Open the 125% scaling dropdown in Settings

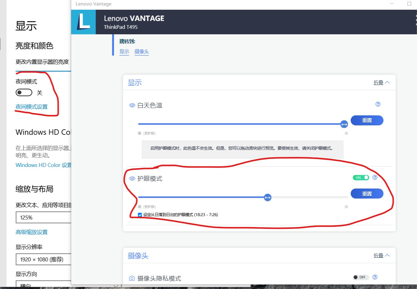click(x=43, y=217)
